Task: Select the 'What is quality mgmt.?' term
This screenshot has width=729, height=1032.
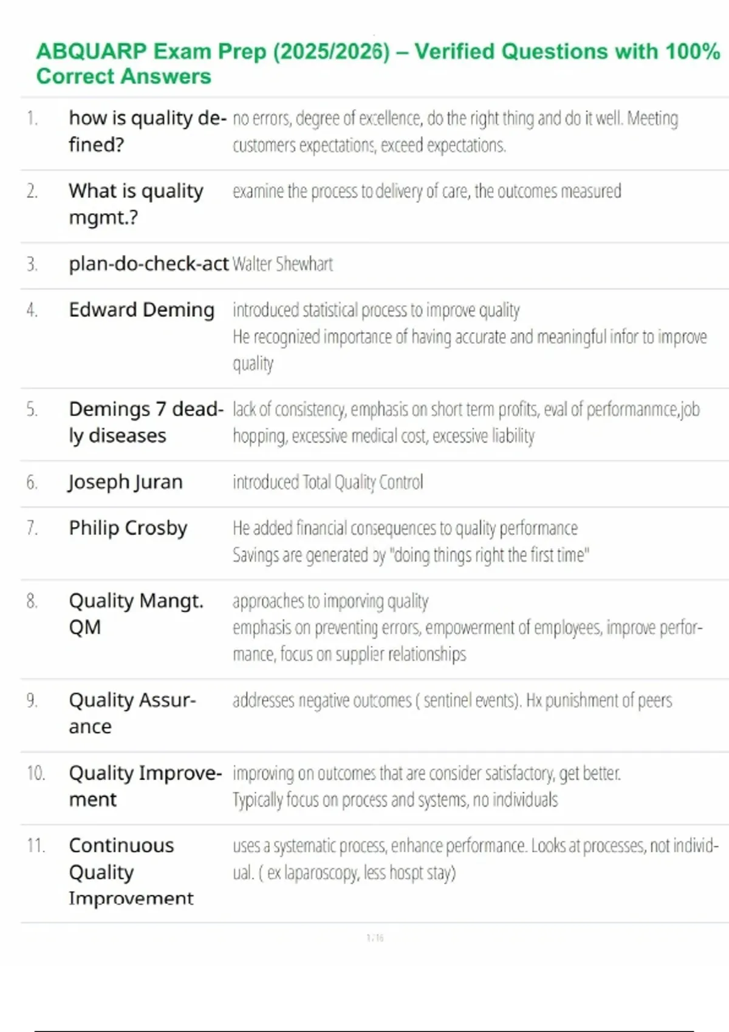Action: point(136,204)
